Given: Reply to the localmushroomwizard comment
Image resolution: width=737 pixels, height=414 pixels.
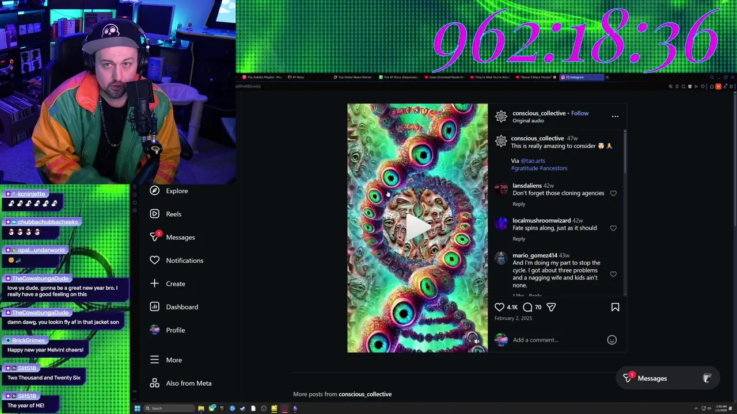Looking at the screenshot, I should pos(519,239).
